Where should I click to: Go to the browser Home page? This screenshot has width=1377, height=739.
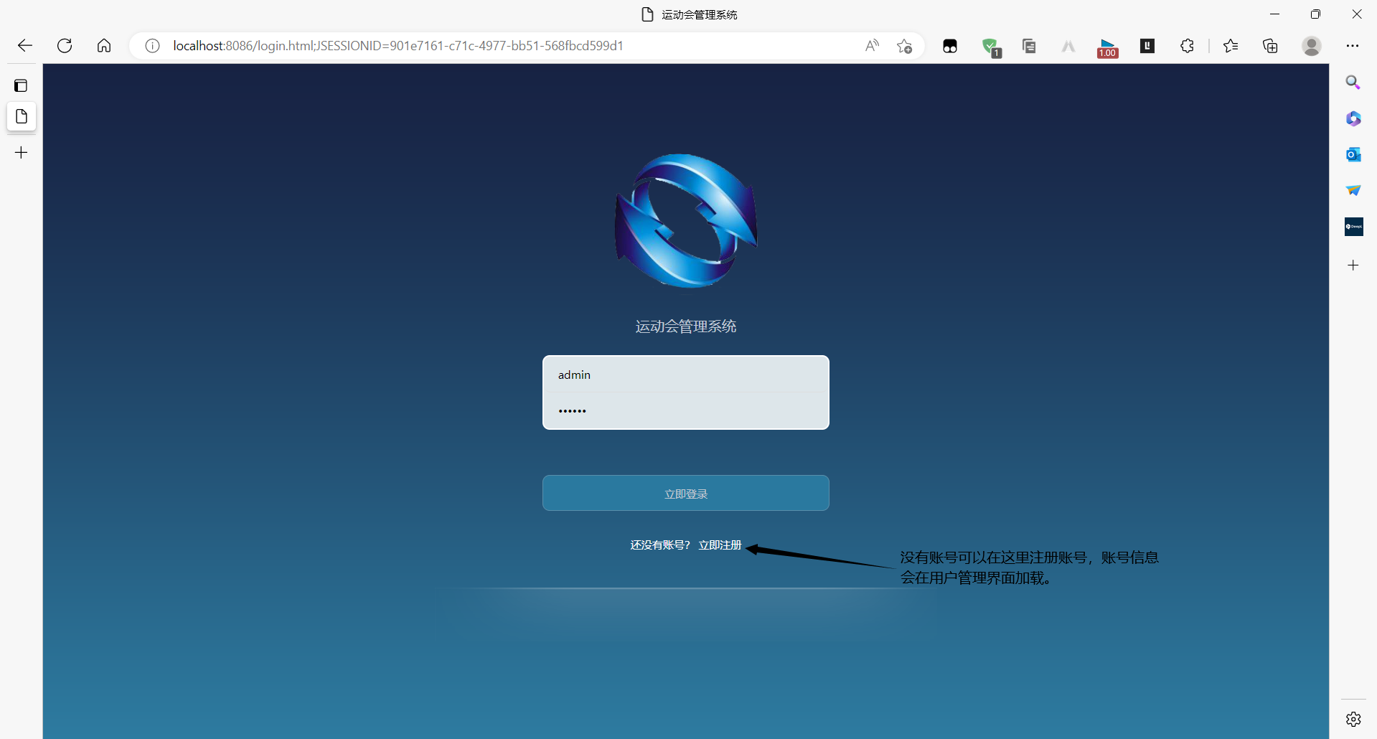104,46
